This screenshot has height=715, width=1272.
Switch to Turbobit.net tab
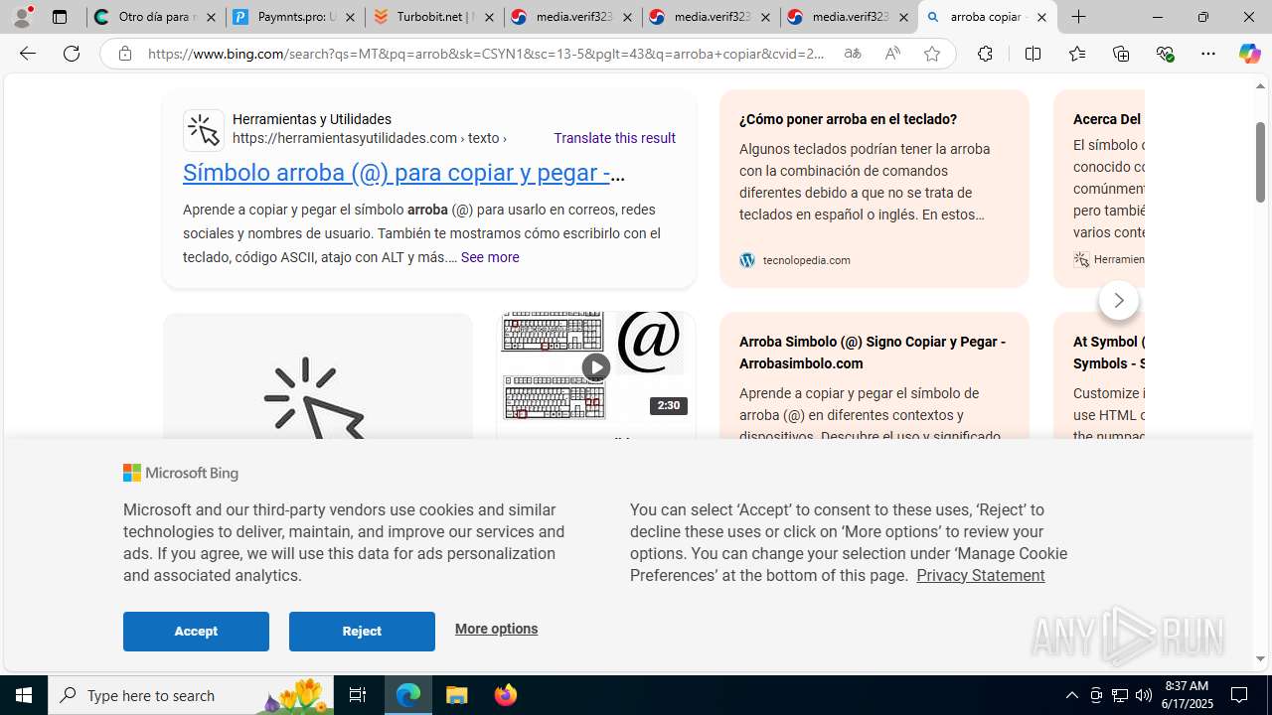tap(434, 17)
